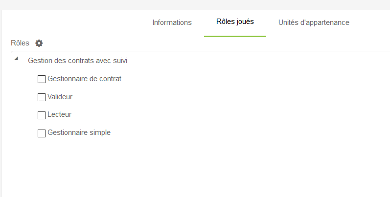Switch to the Informations tab
The height and width of the screenshot is (197, 390).
point(172,22)
